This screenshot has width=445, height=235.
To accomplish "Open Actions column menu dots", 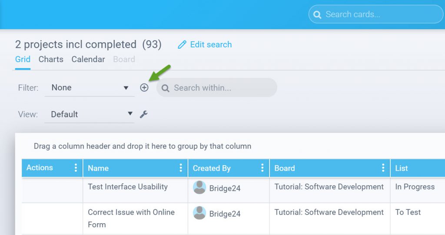I will 76,168.
